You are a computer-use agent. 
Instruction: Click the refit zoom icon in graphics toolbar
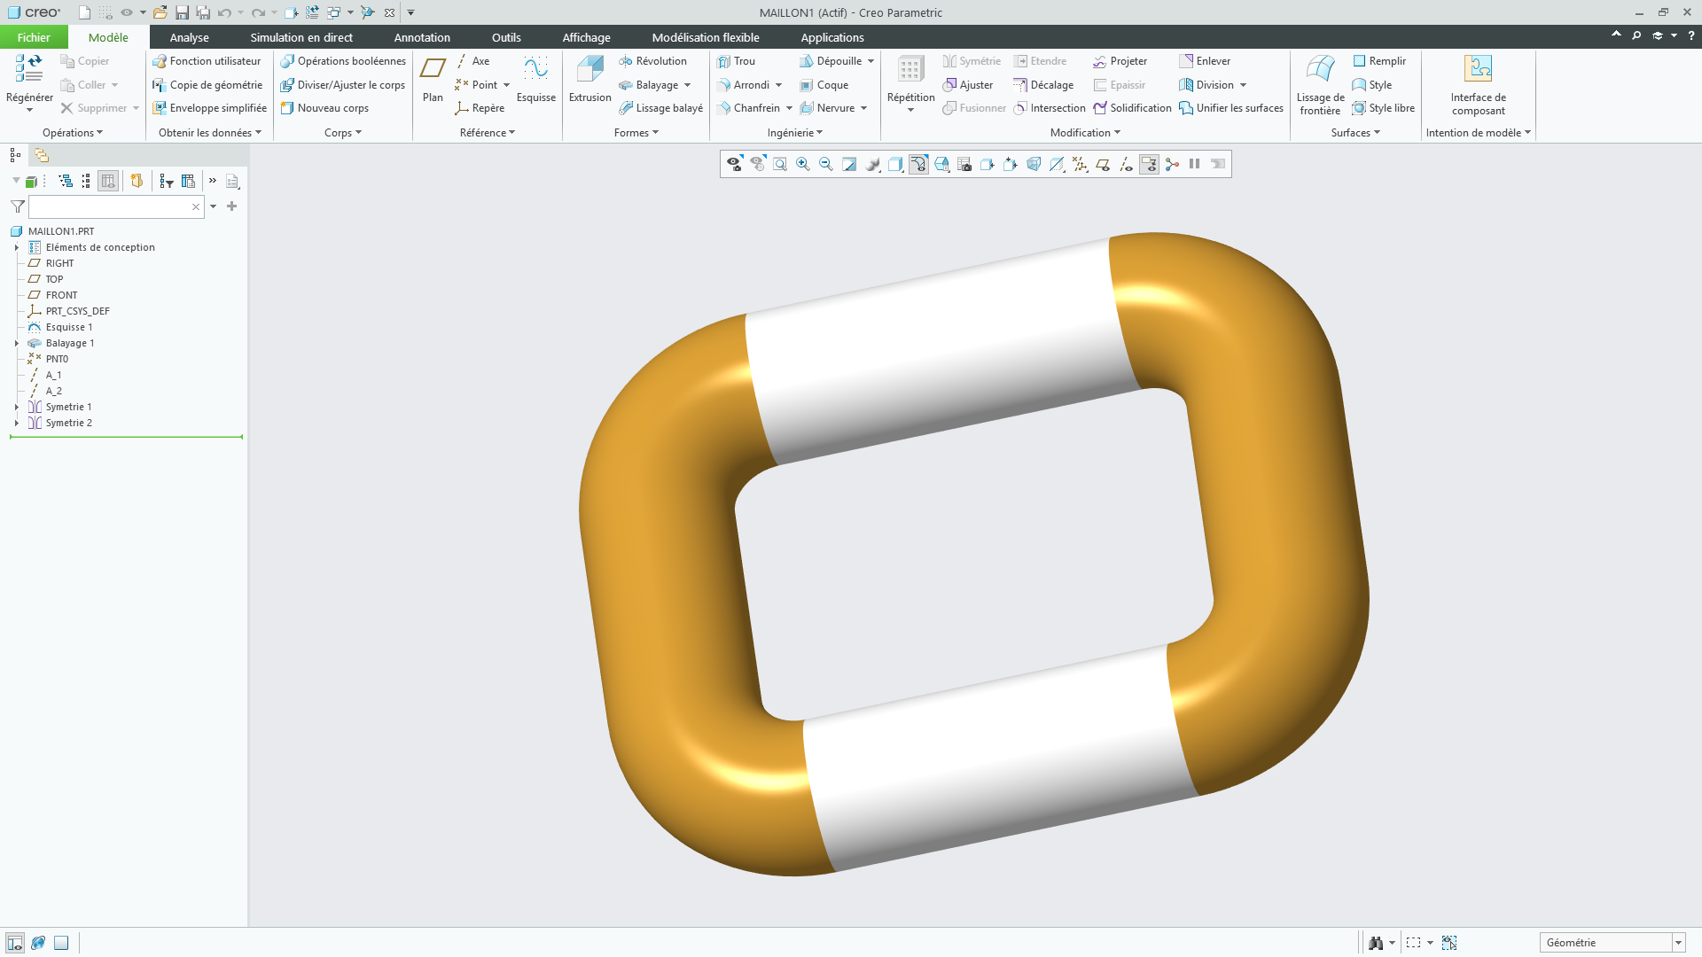pos(780,164)
